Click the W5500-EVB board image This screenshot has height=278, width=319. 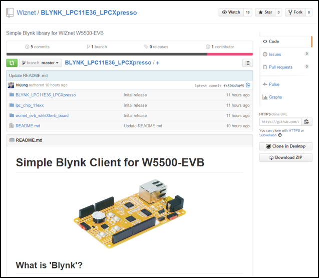coord(130,213)
